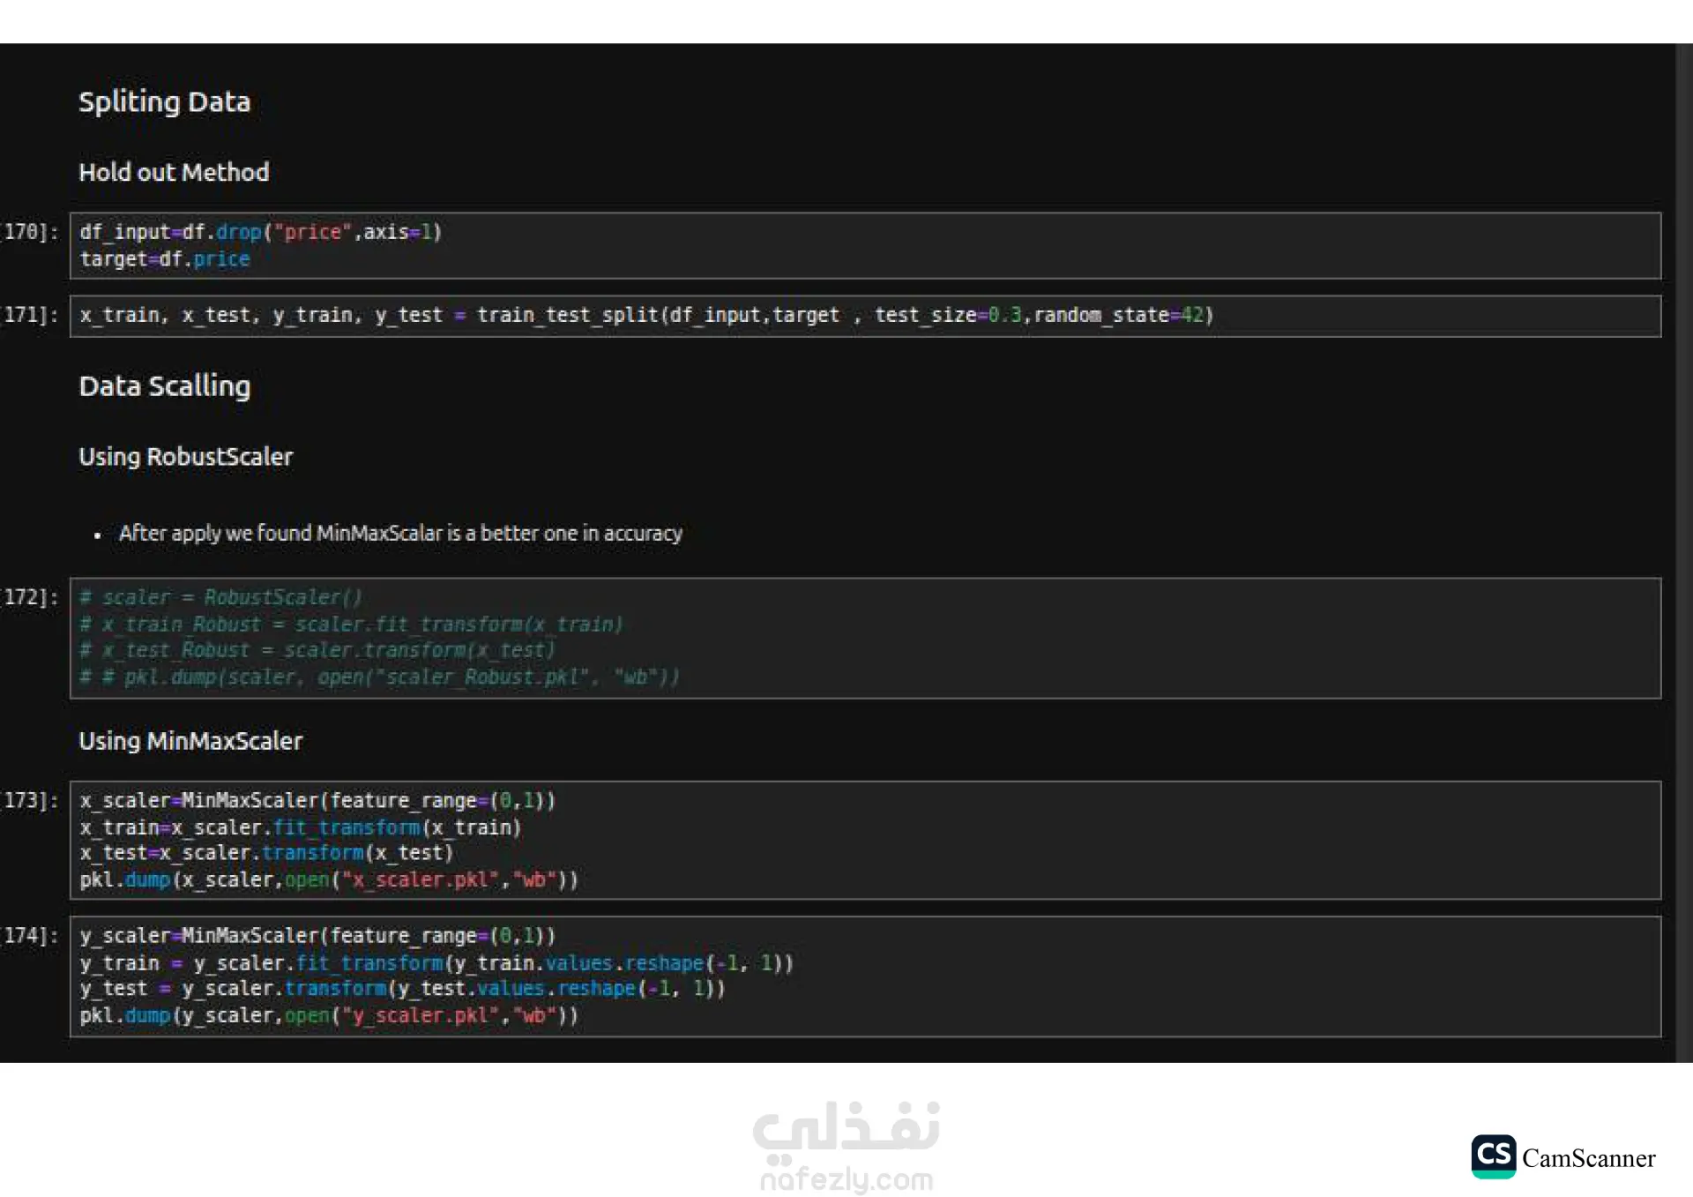Screen dimensions: 1693x1197
Task: Select the Hold out Method heading
Action: pos(174,173)
